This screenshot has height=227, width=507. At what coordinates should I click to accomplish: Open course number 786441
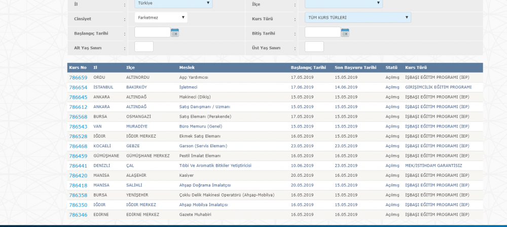78,166
